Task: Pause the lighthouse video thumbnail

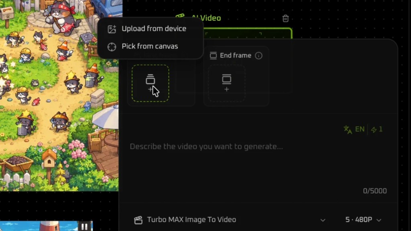Action: pyautogui.click(x=84, y=227)
